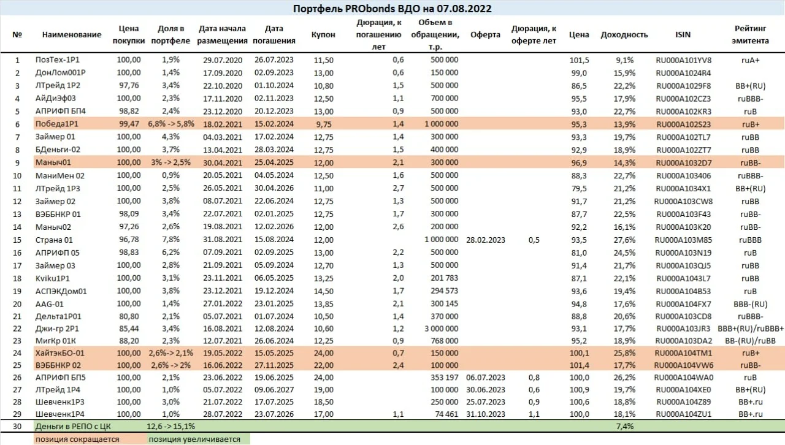Select the yield value '27,6%'
Viewport: 785px width, 445px height.
624,240
